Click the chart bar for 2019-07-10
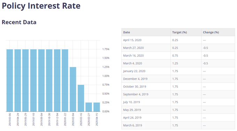 point(33,80)
